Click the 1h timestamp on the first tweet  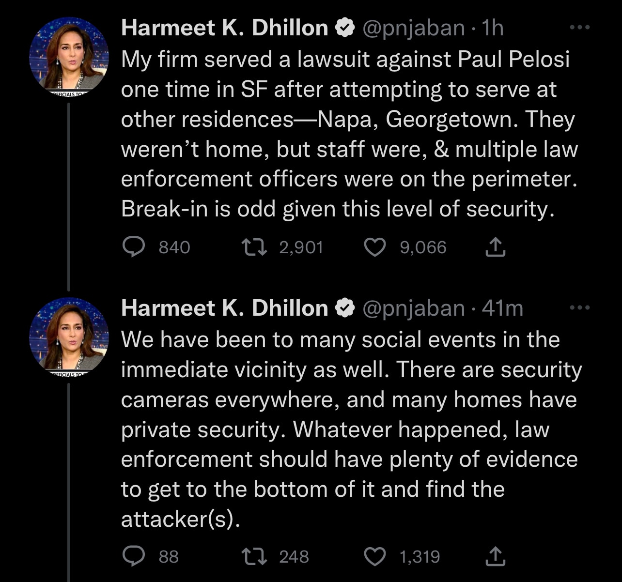[492, 27]
